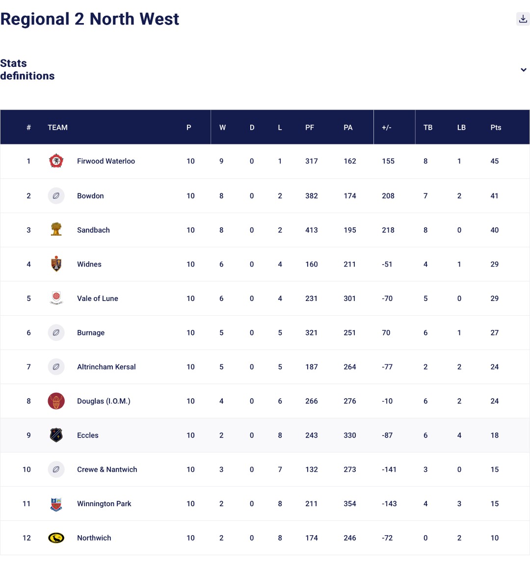This screenshot has width=530, height=572.
Task: Click the download table icon
Action: [523, 19]
